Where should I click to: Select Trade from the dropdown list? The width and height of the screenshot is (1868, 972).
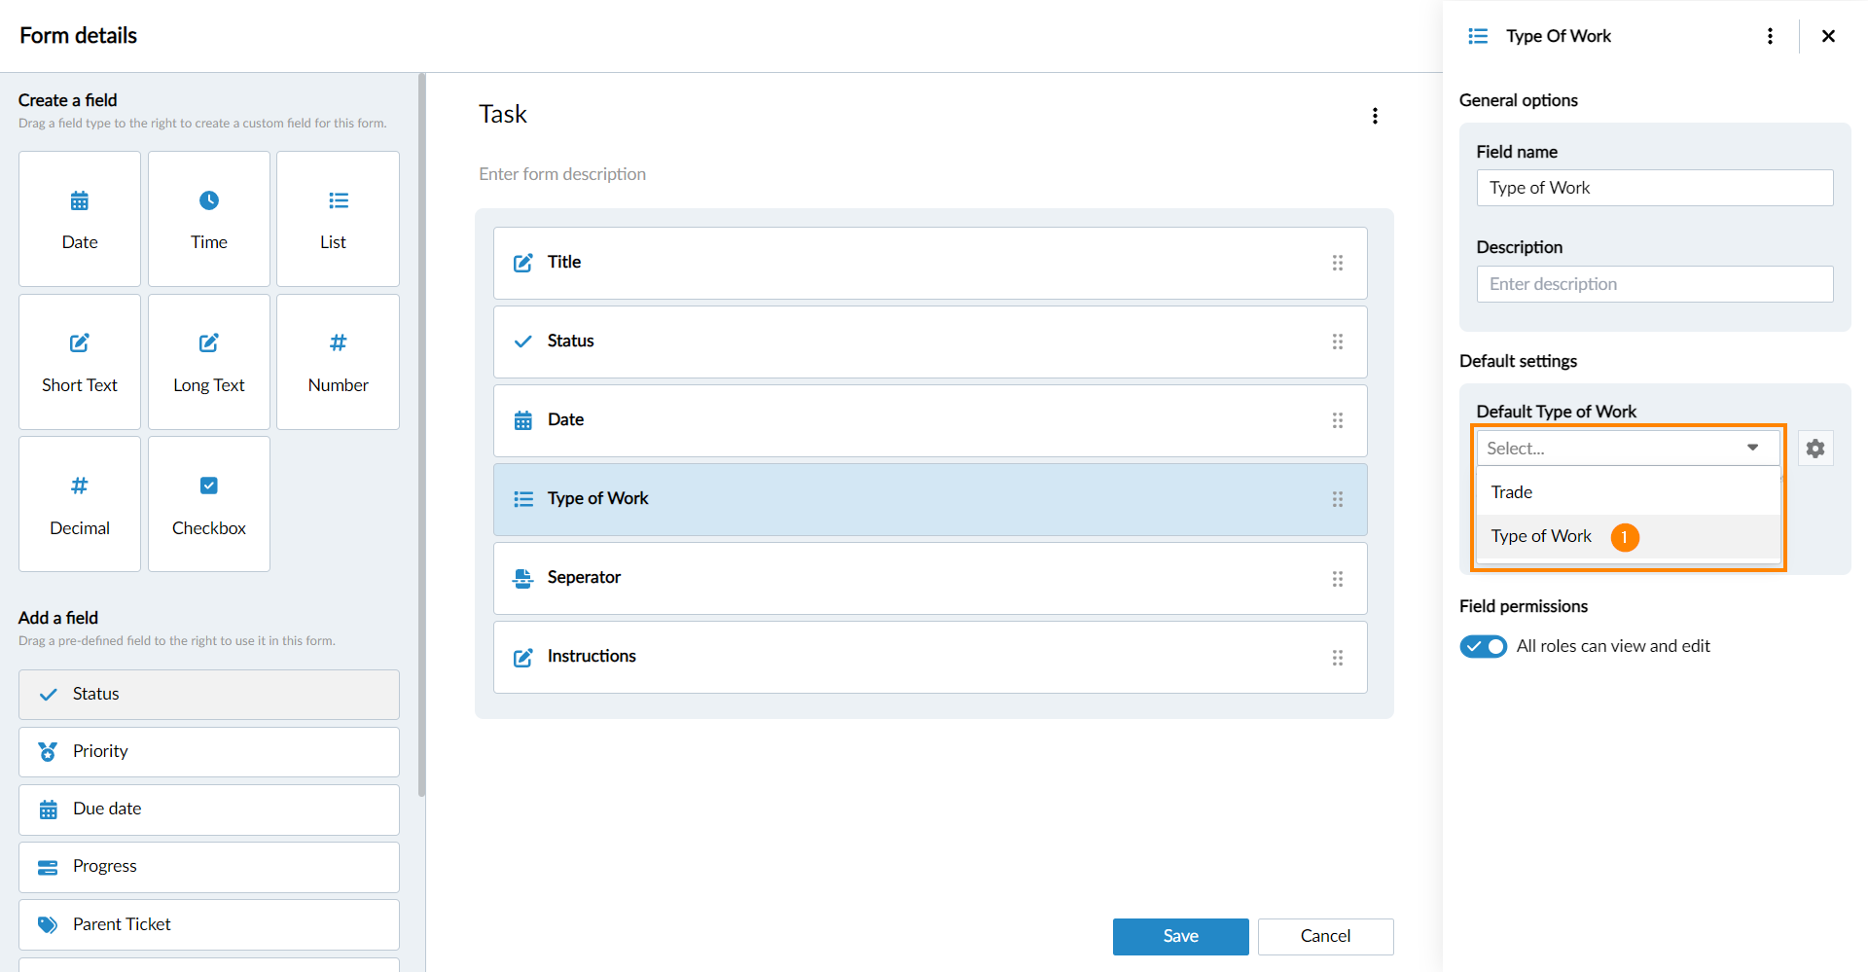click(1512, 492)
